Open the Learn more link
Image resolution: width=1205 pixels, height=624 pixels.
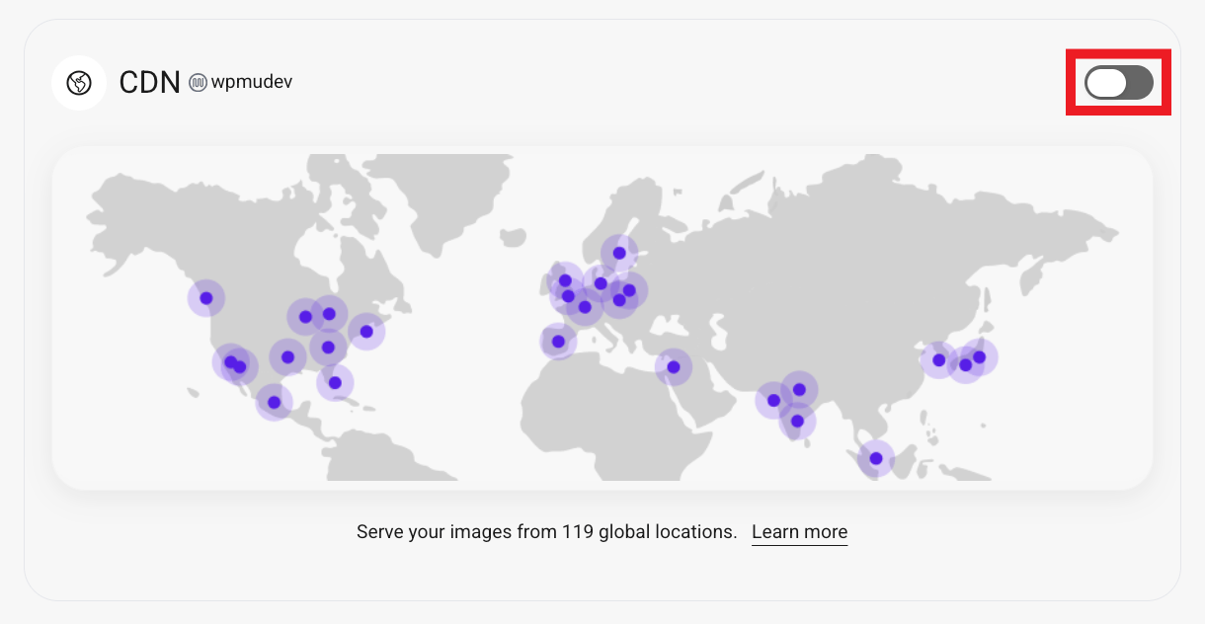(799, 532)
